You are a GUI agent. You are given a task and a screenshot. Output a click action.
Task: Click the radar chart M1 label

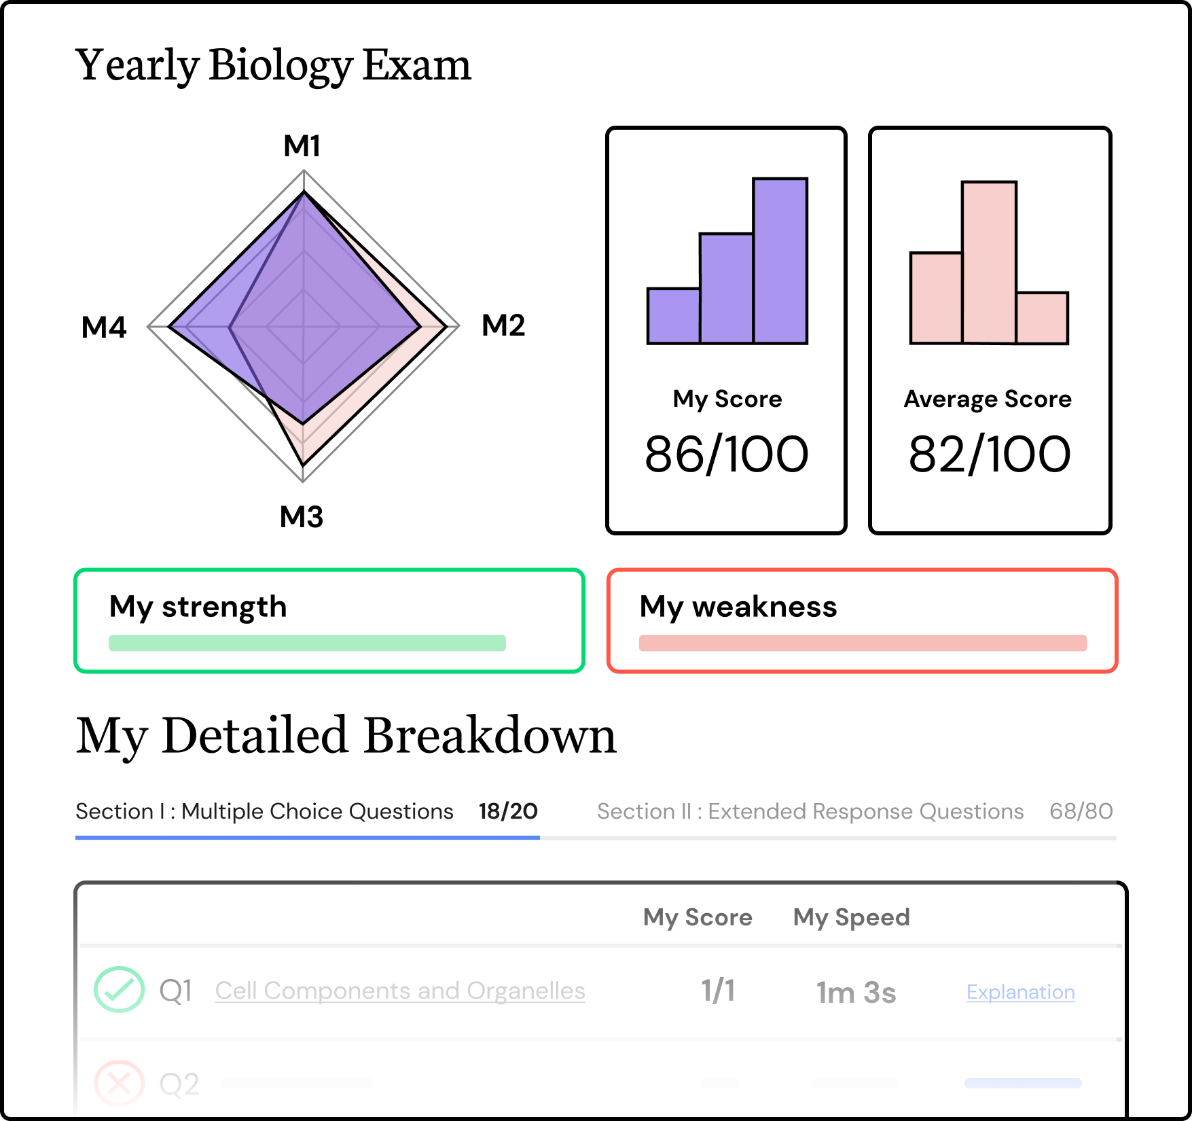point(302,146)
